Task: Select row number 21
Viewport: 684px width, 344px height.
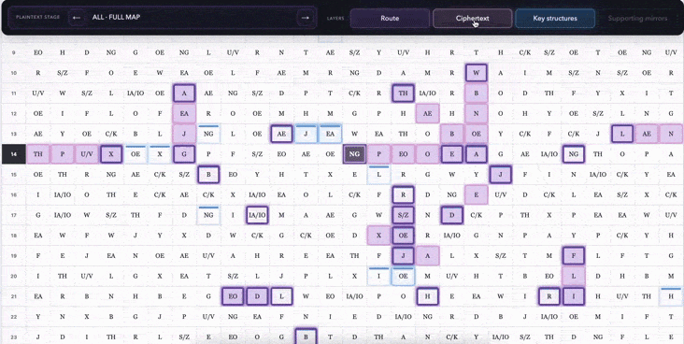Action: [x=13, y=296]
